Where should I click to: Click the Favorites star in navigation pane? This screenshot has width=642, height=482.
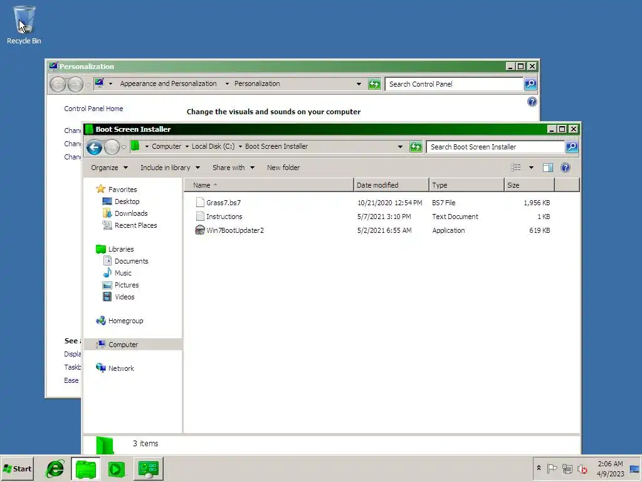[101, 189]
